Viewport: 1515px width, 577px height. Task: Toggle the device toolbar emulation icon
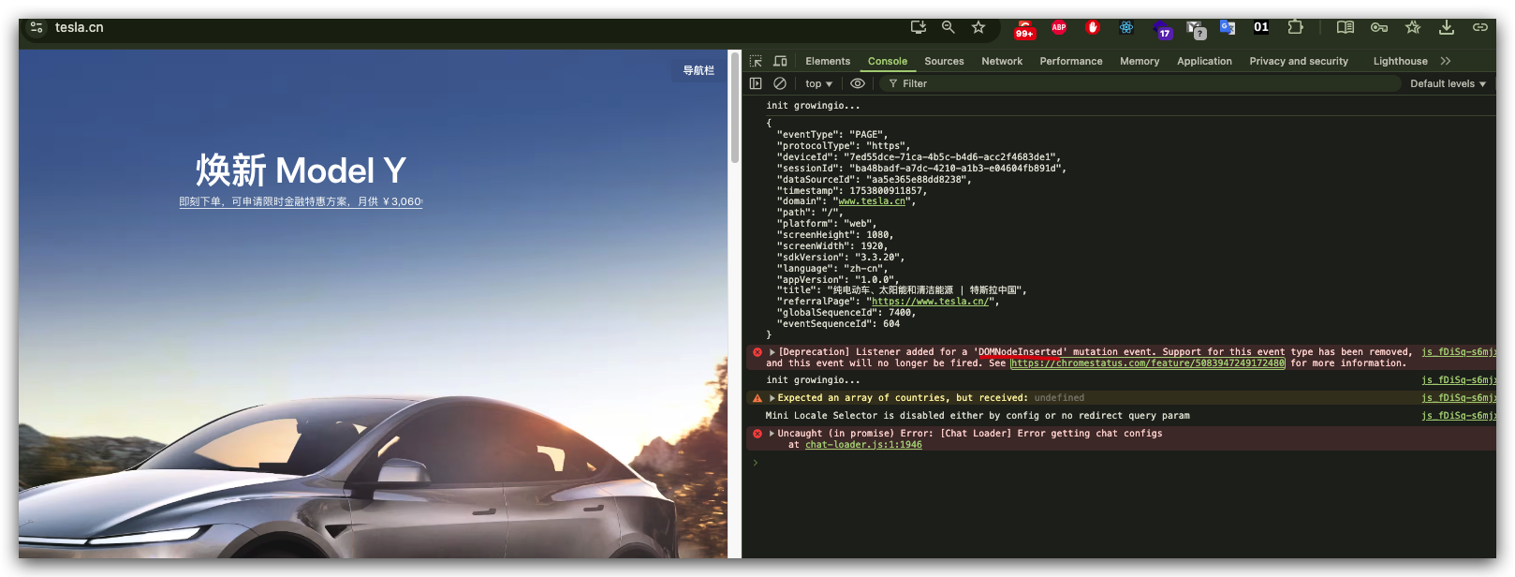coord(780,61)
